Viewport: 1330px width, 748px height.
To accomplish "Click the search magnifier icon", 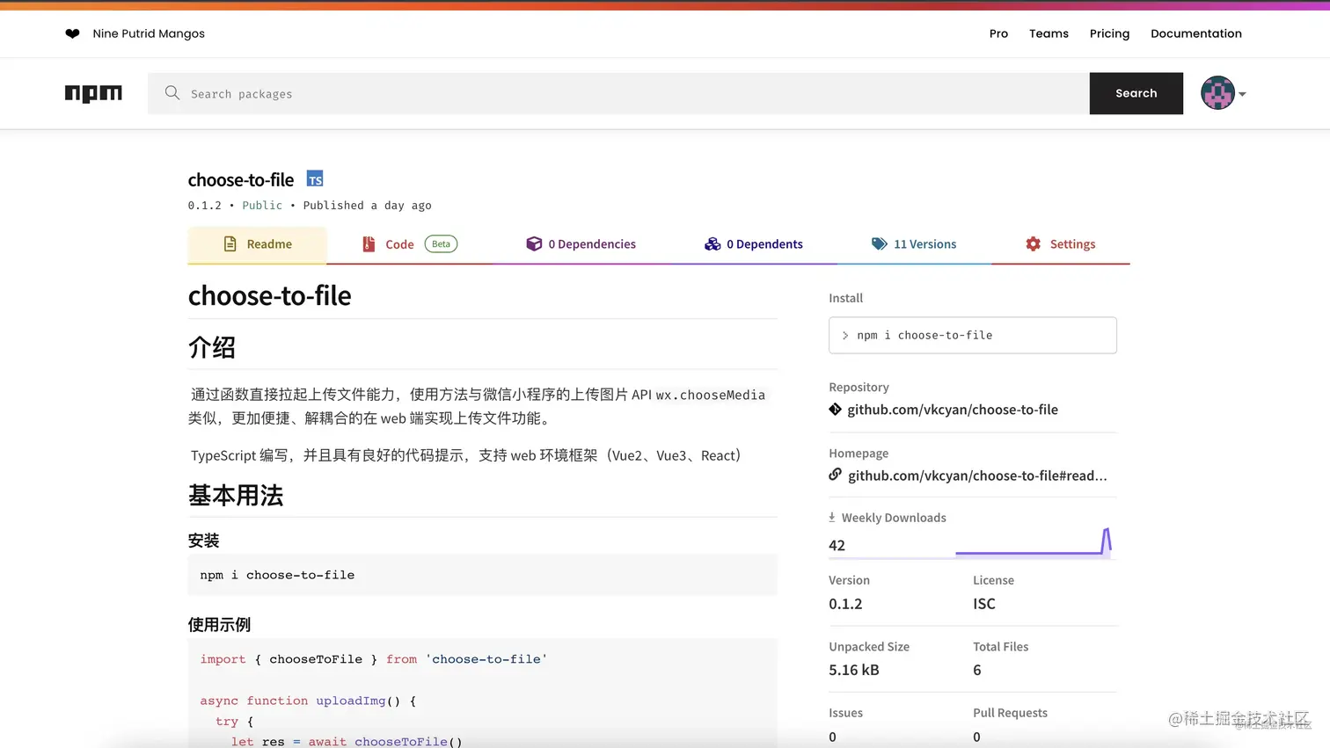I will [172, 93].
